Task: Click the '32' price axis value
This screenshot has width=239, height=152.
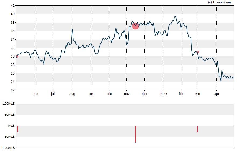Action: [13, 48]
